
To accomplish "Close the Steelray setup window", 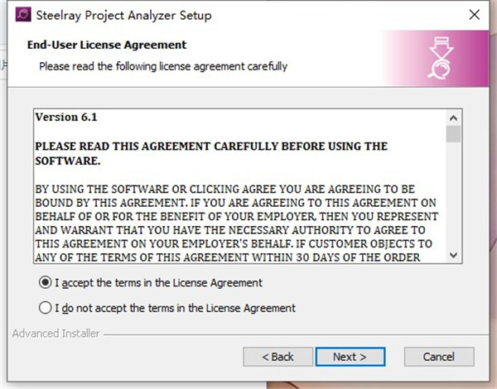I will pyautogui.click(x=474, y=15).
